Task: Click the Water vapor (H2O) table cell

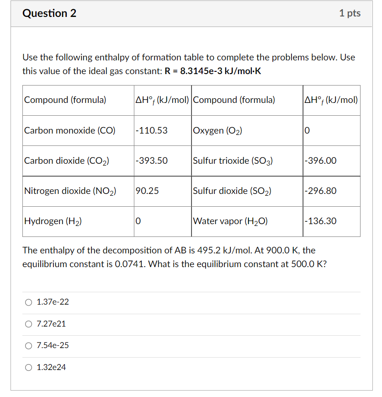Action: click(x=233, y=221)
